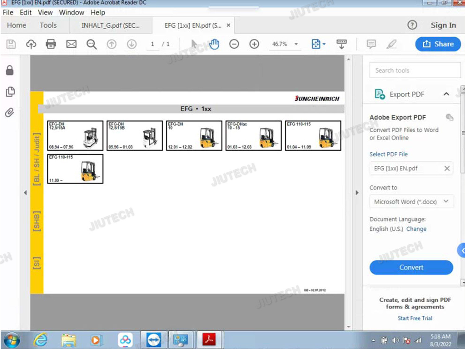Click the Export PDF tool icon
The height and width of the screenshot is (349, 465).
click(x=380, y=94)
